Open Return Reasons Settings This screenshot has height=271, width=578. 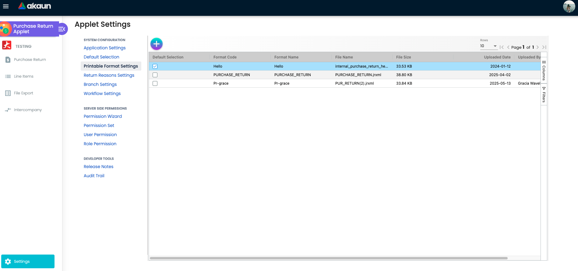click(109, 75)
